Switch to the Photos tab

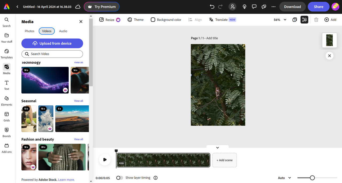tap(29, 31)
